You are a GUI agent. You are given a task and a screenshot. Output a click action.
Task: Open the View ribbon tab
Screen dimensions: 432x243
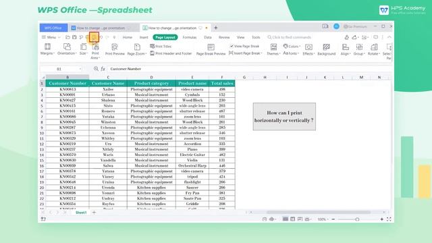coord(240,37)
